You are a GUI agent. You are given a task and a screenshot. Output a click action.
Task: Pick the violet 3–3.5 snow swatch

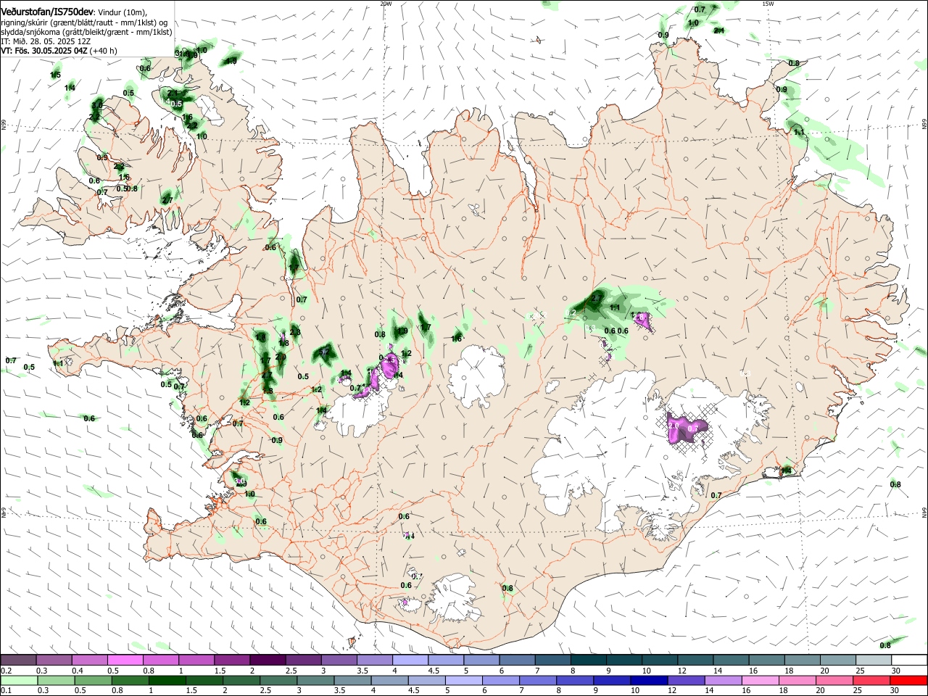(339, 660)
